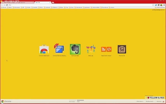Expand the Other bookmarks folder
The width and height of the screenshot is (166, 104).
tap(160, 8)
